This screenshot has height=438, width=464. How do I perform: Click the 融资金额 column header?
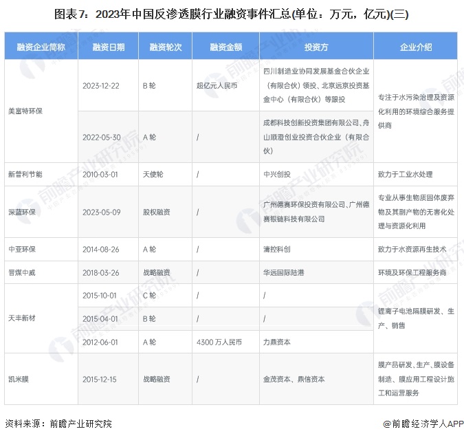point(225,47)
